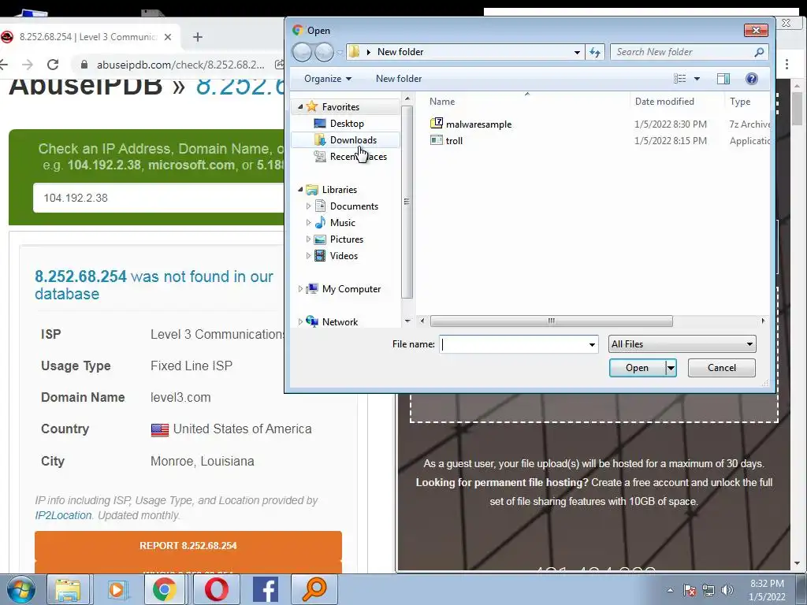This screenshot has height=605, width=807.
Task: Click the 8.252.68.254 link in result heading
Action: click(x=81, y=277)
